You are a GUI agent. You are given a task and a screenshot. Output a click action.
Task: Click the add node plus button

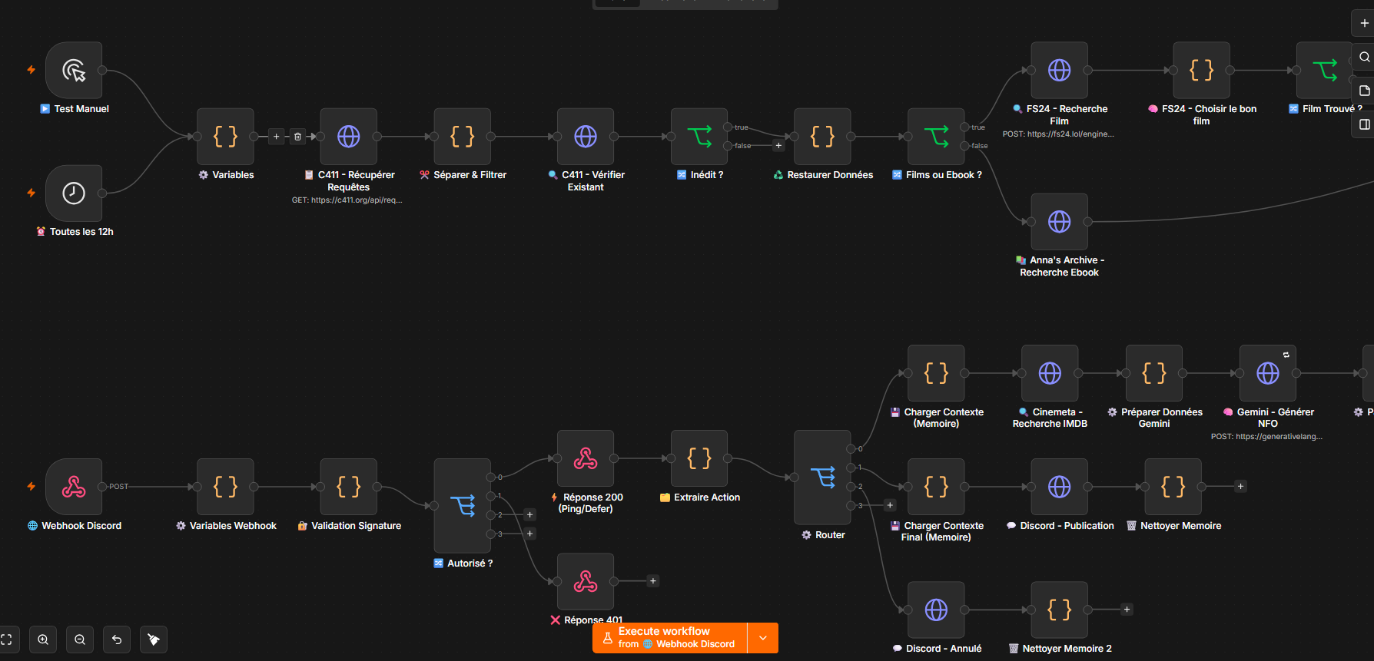[1364, 23]
